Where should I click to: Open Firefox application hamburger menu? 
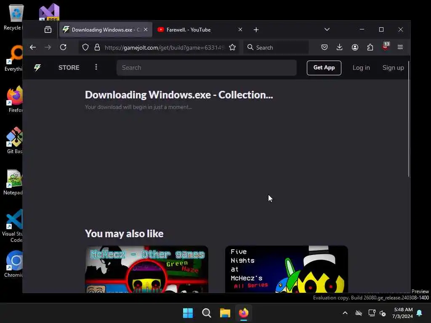point(400,47)
